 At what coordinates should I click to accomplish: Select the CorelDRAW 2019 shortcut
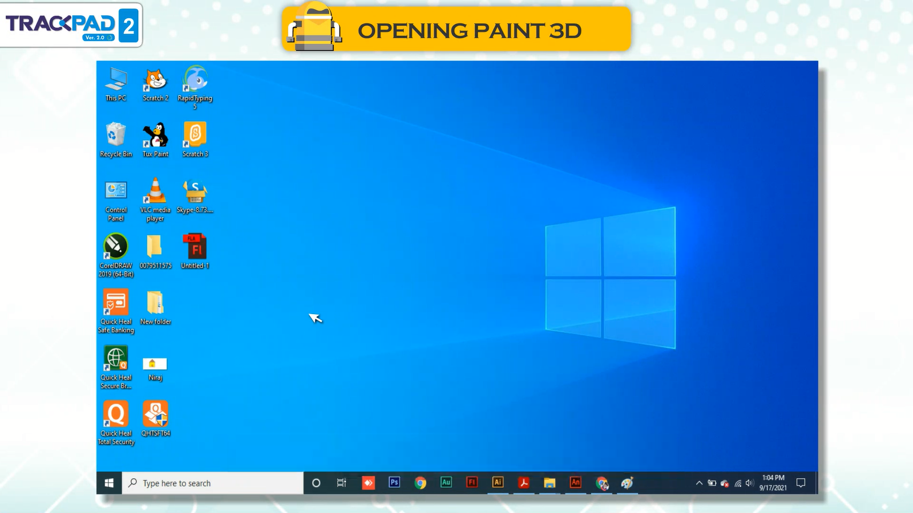tap(116, 255)
